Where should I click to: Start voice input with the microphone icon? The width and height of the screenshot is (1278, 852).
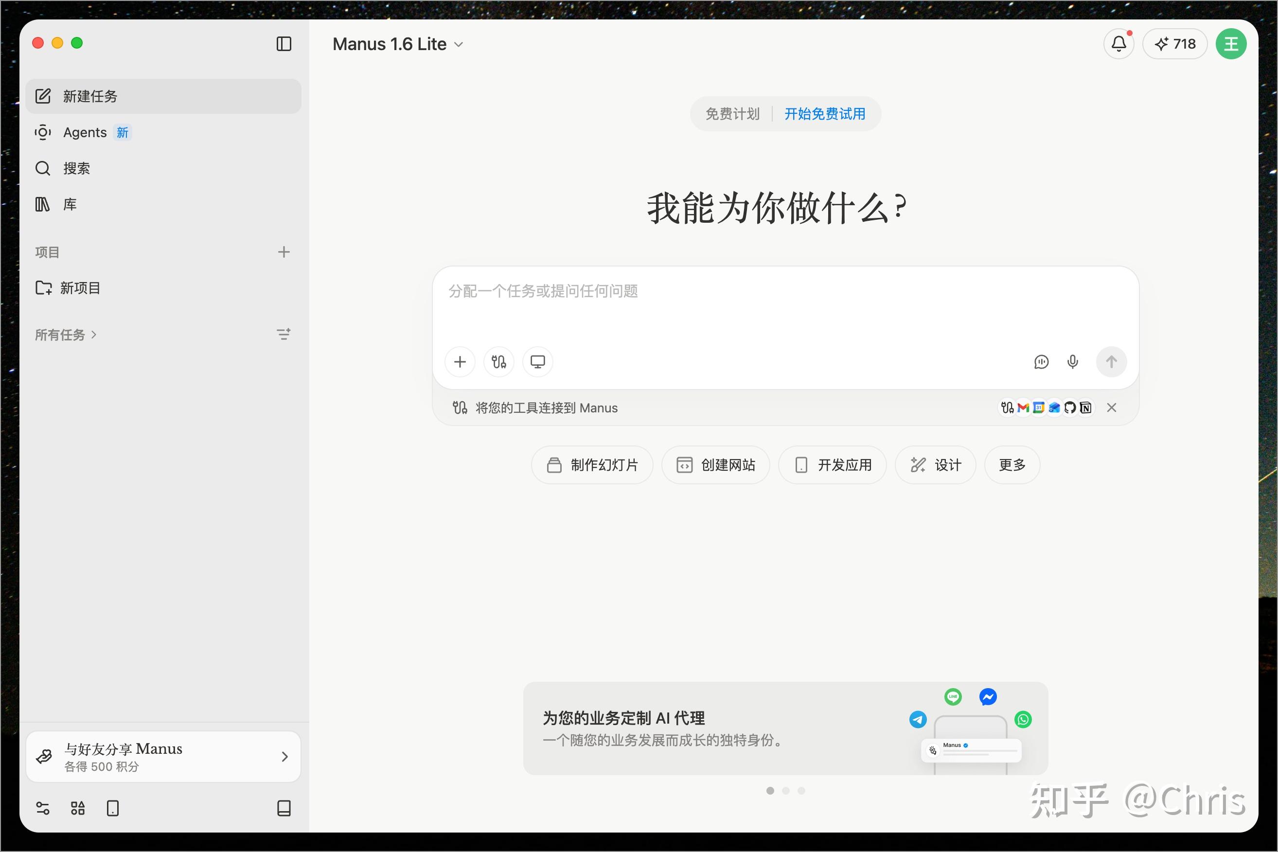point(1073,362)
